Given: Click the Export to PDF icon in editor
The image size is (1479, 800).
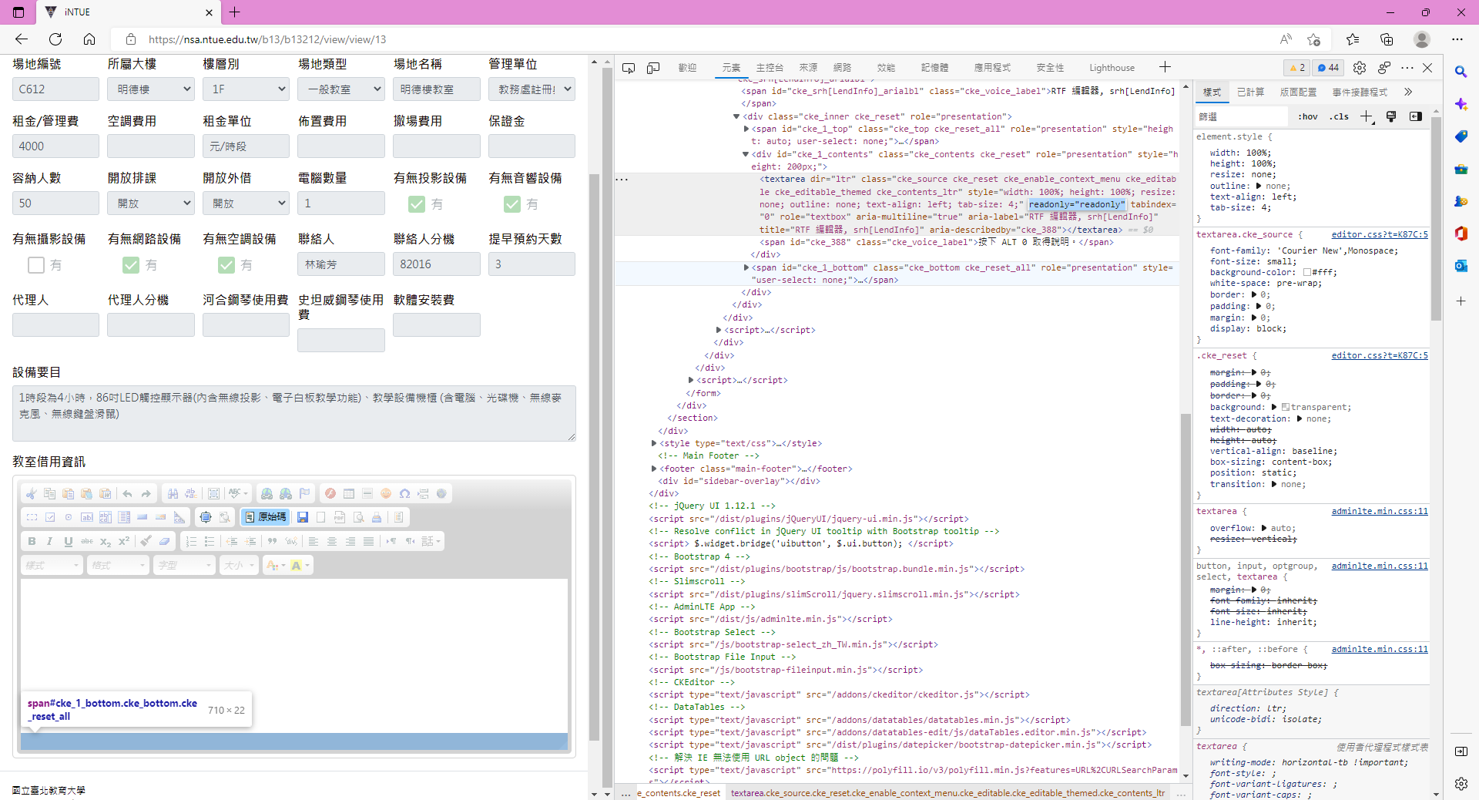Looking at the screenshot, I should click(x=340, y=517).
